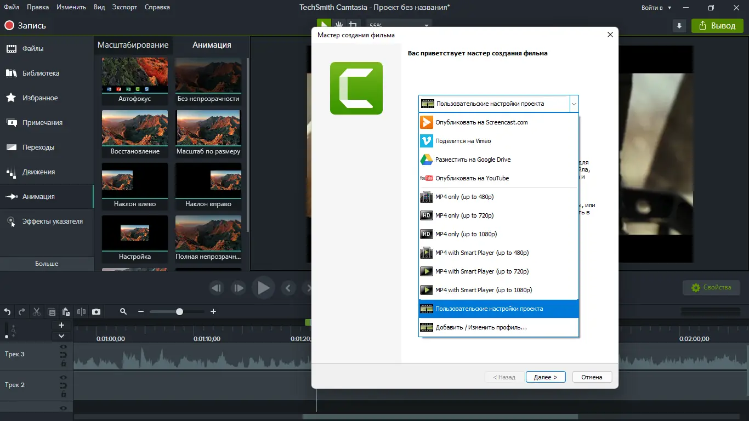The image size is (749, 421).
Task: Click the split clip icon
Action: [x=82, y=311]
